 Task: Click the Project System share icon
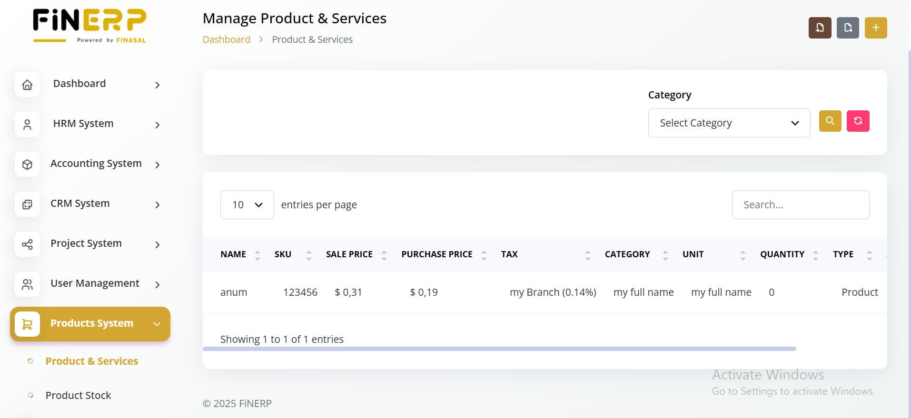click(x=28, y=244)
